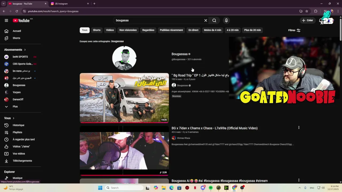This screenshot has width=342, height=192.
Task: Start voice search with the microphone
Action: pyautogui.click(x=226, y=21)
